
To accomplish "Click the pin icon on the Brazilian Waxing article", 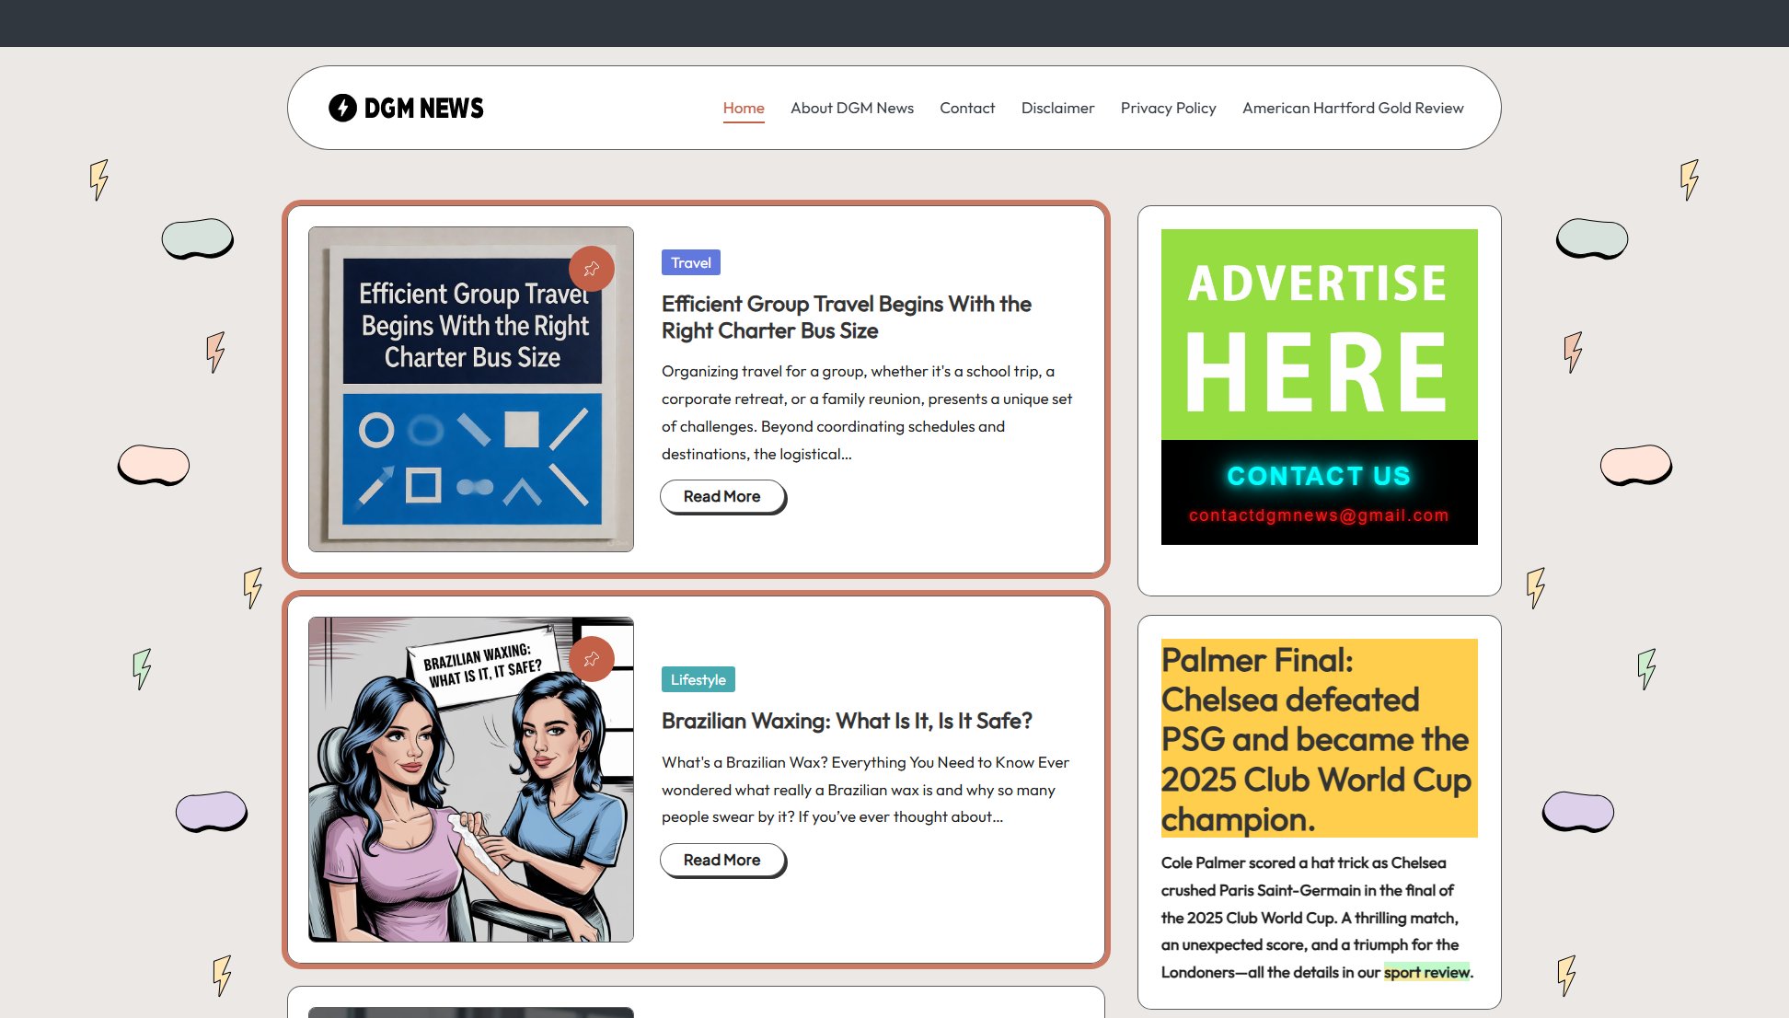I will 592,659.
